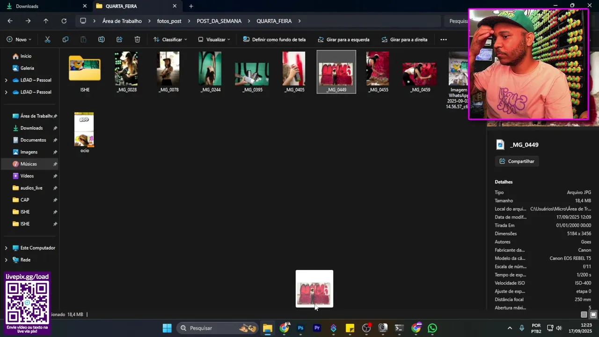Click Girar para a esquerda
The height and width of the screenshot is (337, 599).
point(343,40)
